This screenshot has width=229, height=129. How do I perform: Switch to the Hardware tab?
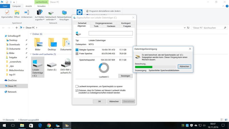coord(111,26)
